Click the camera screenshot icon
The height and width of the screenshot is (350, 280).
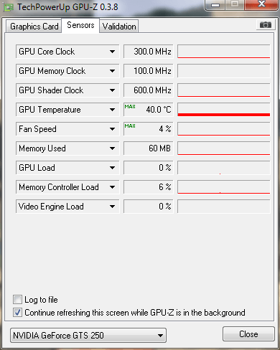(x=266, y=24)
